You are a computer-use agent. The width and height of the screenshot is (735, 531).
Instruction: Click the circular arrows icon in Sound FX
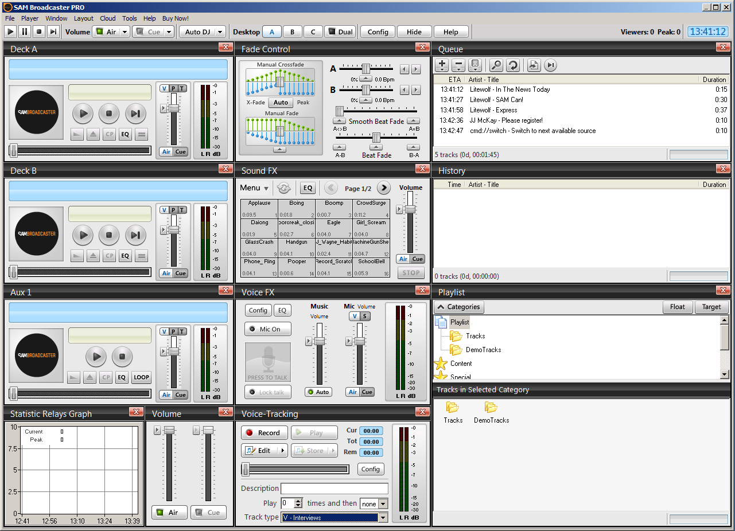click(x=283, y=188)
